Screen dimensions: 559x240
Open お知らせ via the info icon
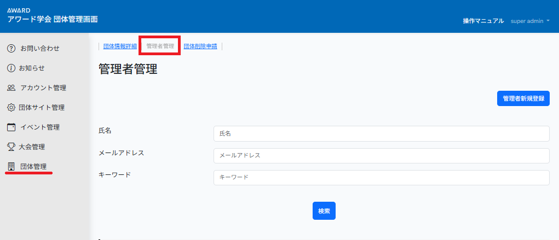11,68
